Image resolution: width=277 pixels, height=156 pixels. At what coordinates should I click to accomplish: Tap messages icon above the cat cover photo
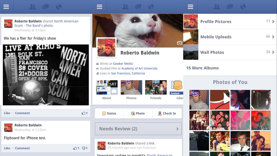(138, 7)
